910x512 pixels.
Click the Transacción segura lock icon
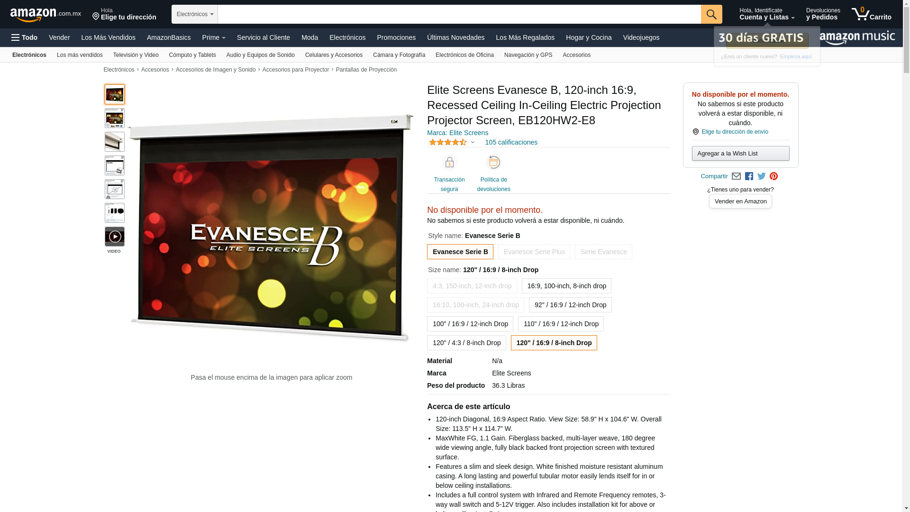click(x=449, y=163)
